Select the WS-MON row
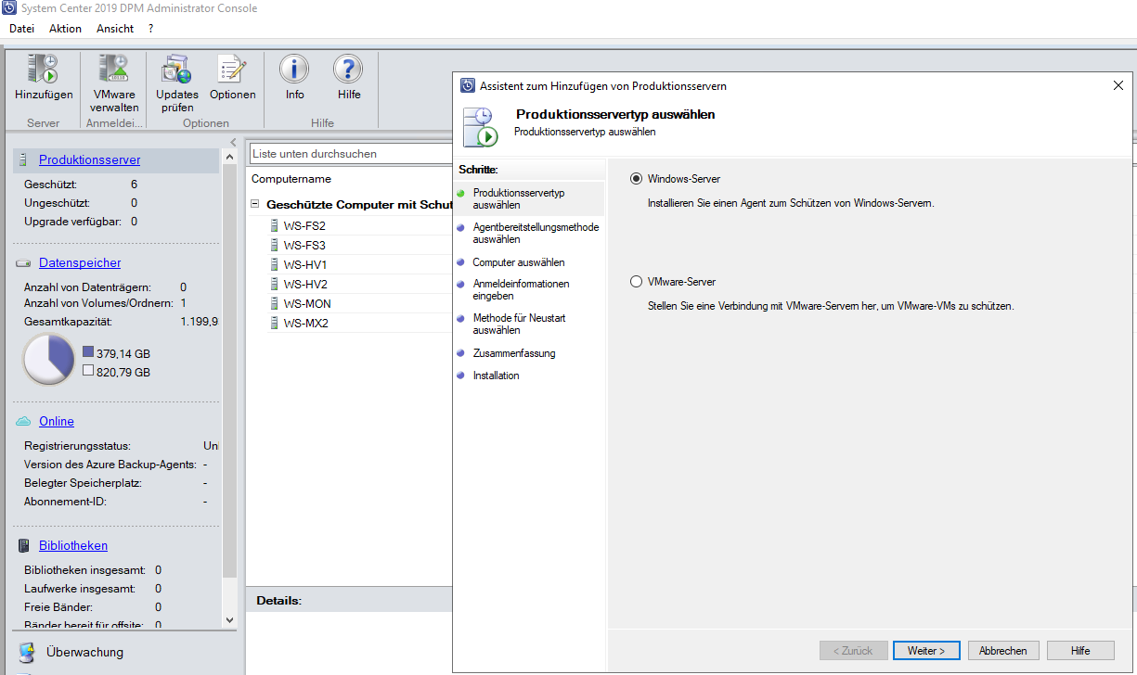This screenshot has width=1137, height=675. click(360, 303)
